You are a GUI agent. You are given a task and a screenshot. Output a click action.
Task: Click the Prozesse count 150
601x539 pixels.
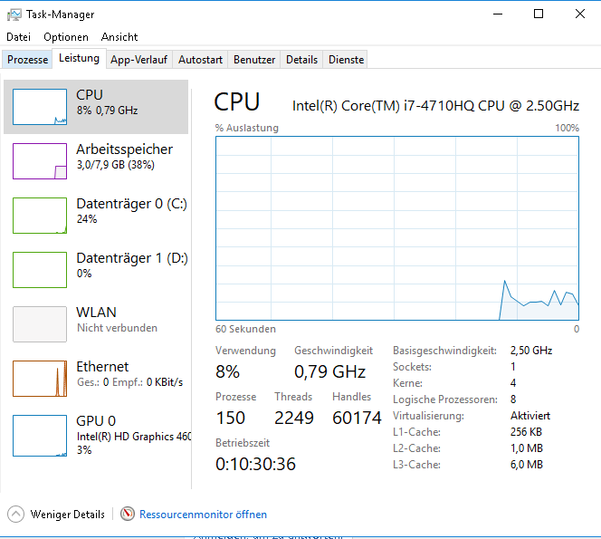(x=231, y=419)
